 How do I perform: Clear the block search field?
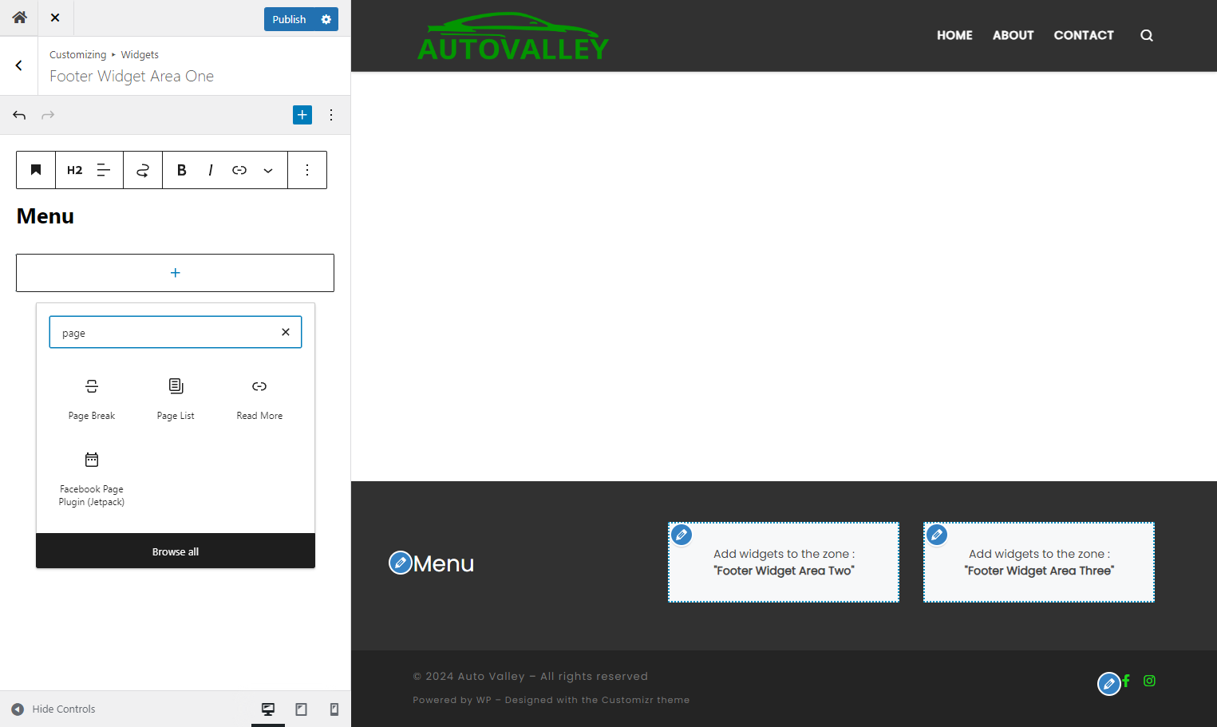pyautogui.click(x=286, y=332)
